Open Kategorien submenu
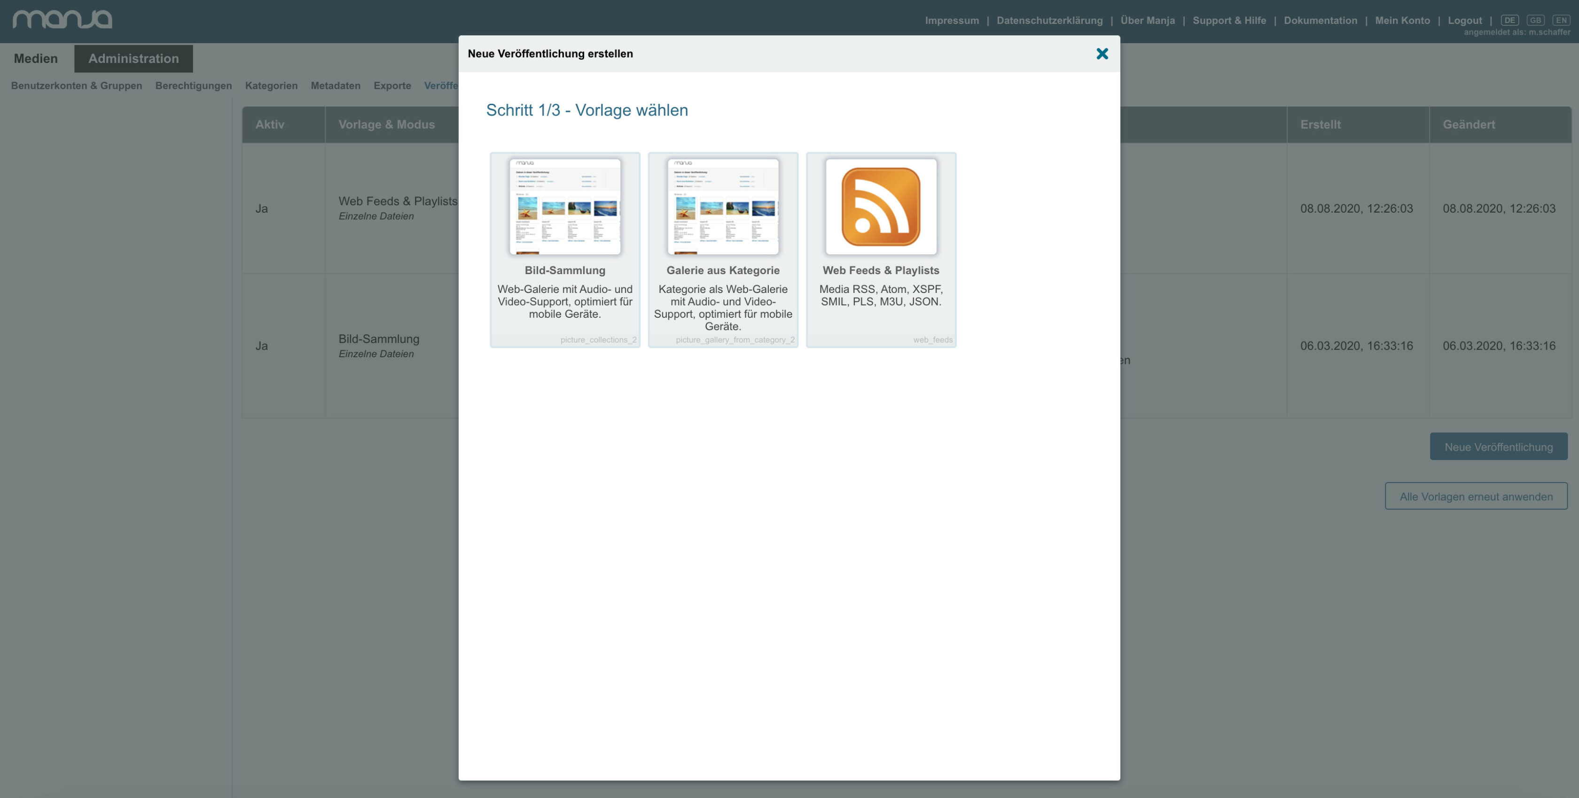The width and height of the screenshot is (1579, 798). pyautogui.click(x=272, y=86)
